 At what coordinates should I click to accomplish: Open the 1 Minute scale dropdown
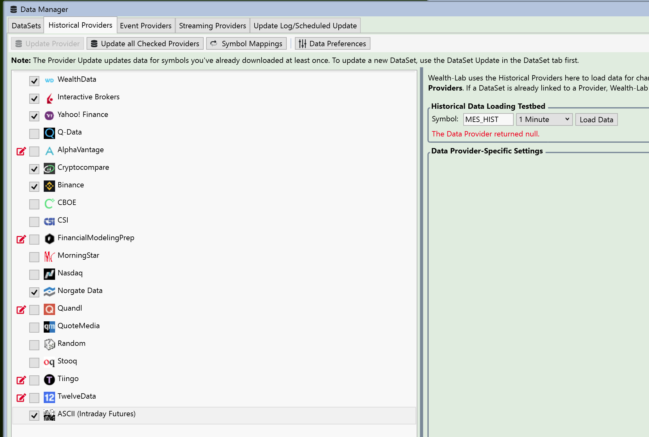[544, 119]
